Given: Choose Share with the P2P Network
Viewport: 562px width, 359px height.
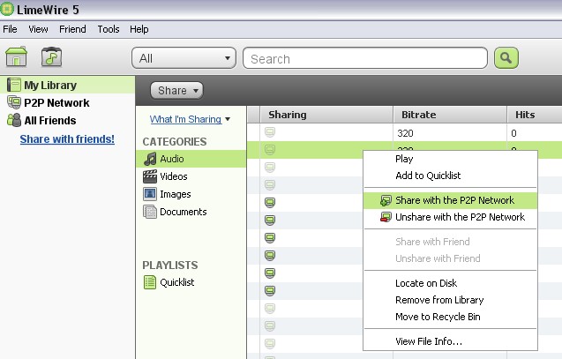Looking at the screenshot, I should coord(453,200).
